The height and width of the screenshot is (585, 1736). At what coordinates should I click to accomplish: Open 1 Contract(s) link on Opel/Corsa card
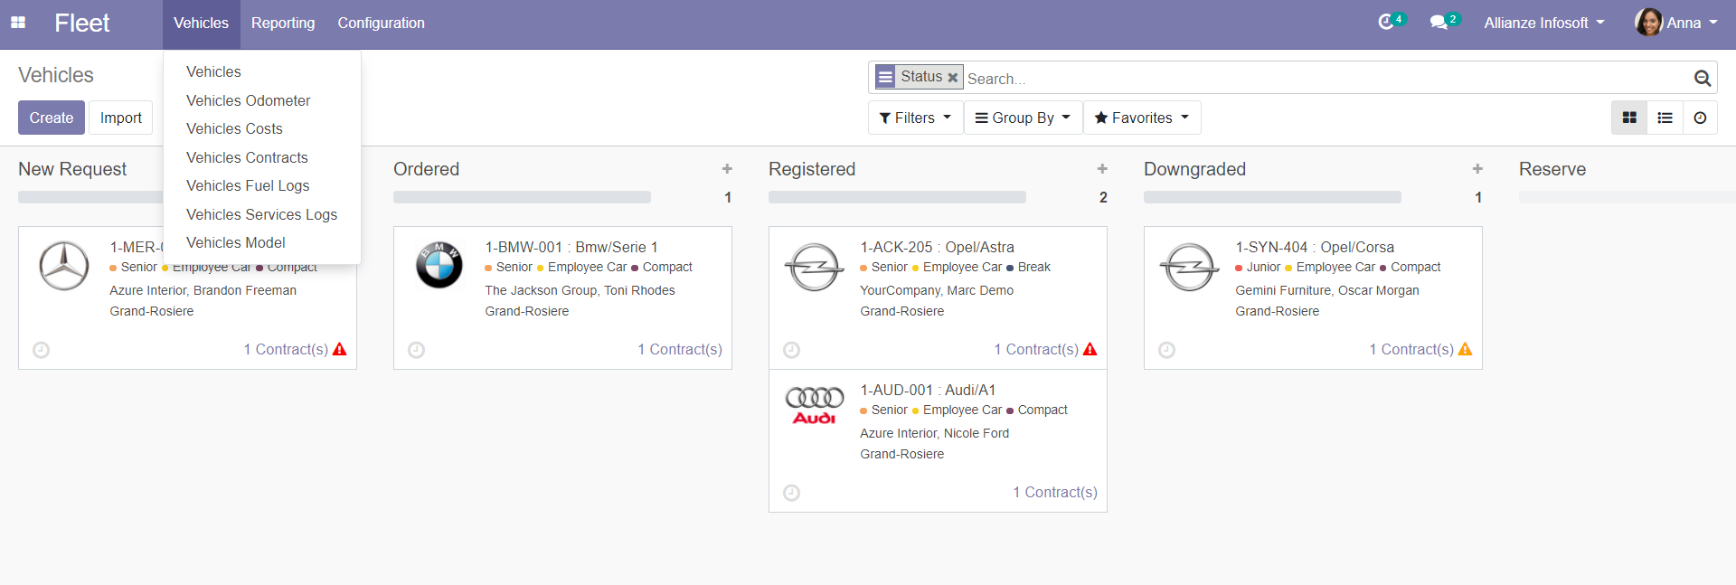click(x=1410, y=349)
